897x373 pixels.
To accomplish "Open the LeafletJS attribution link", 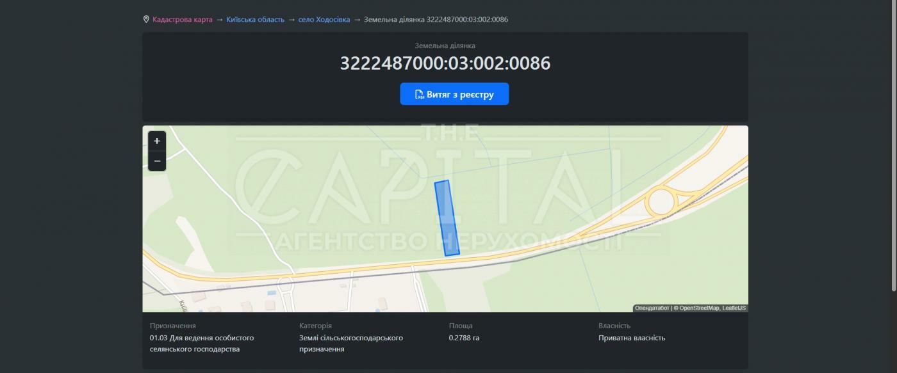I will (734, 308).
